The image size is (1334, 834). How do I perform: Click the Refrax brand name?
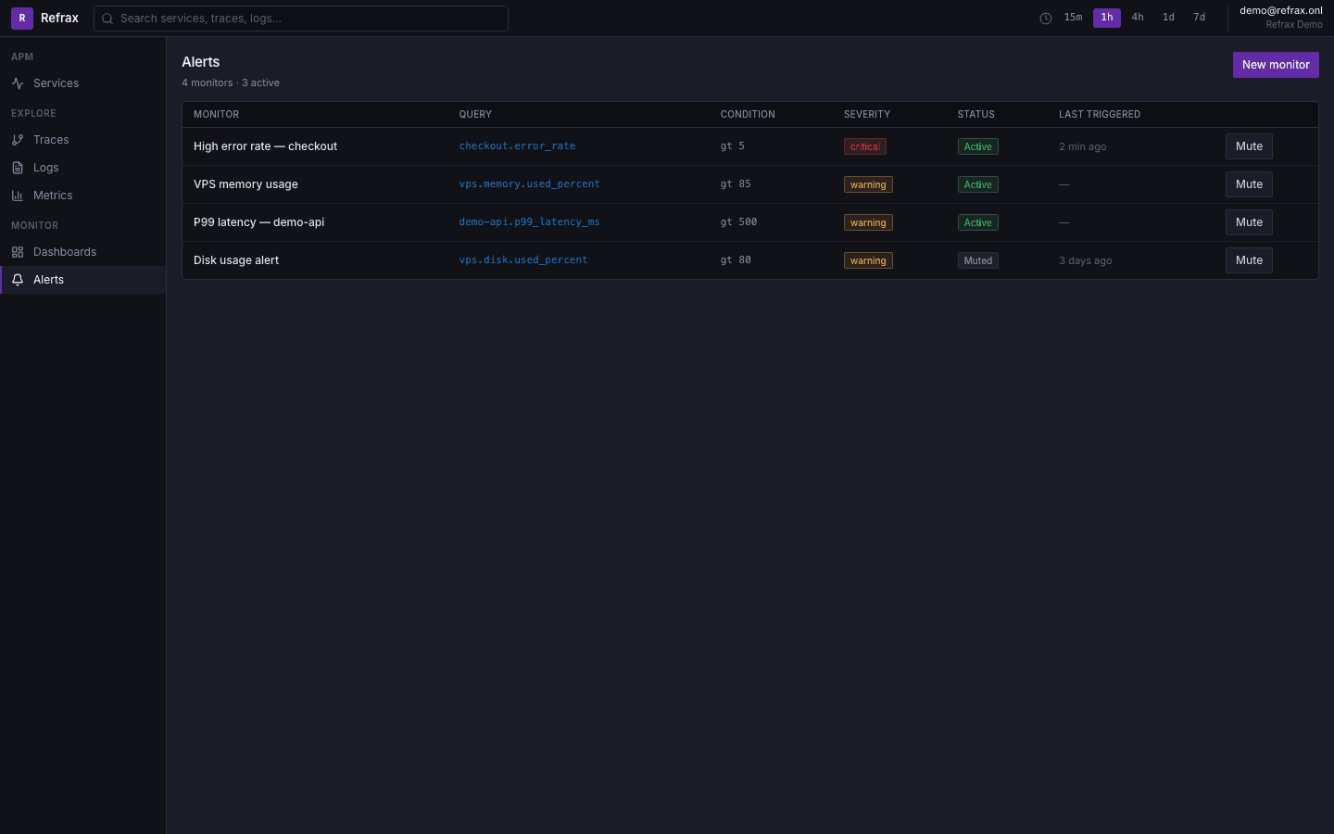(x=59, y=18)
